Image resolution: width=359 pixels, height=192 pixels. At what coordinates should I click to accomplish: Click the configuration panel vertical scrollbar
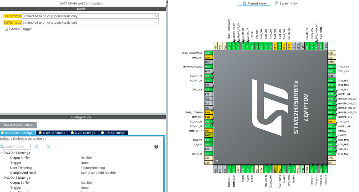pyautogui.click(x=164, y=164)
